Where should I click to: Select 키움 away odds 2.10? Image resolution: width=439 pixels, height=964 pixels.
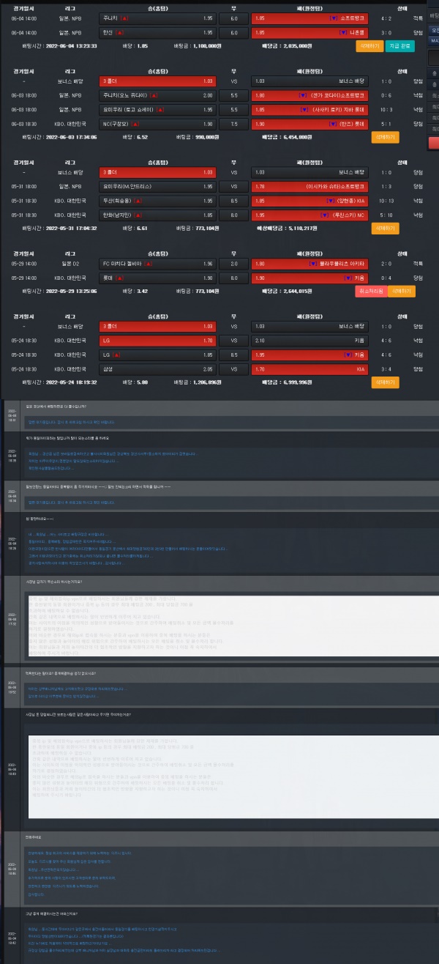[309, 341]
